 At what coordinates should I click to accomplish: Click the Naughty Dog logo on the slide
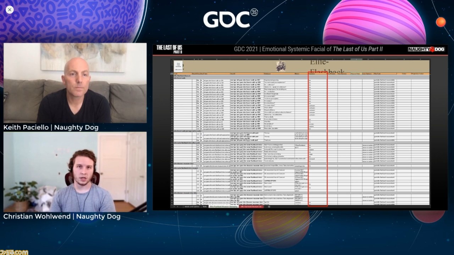point(426,49)
